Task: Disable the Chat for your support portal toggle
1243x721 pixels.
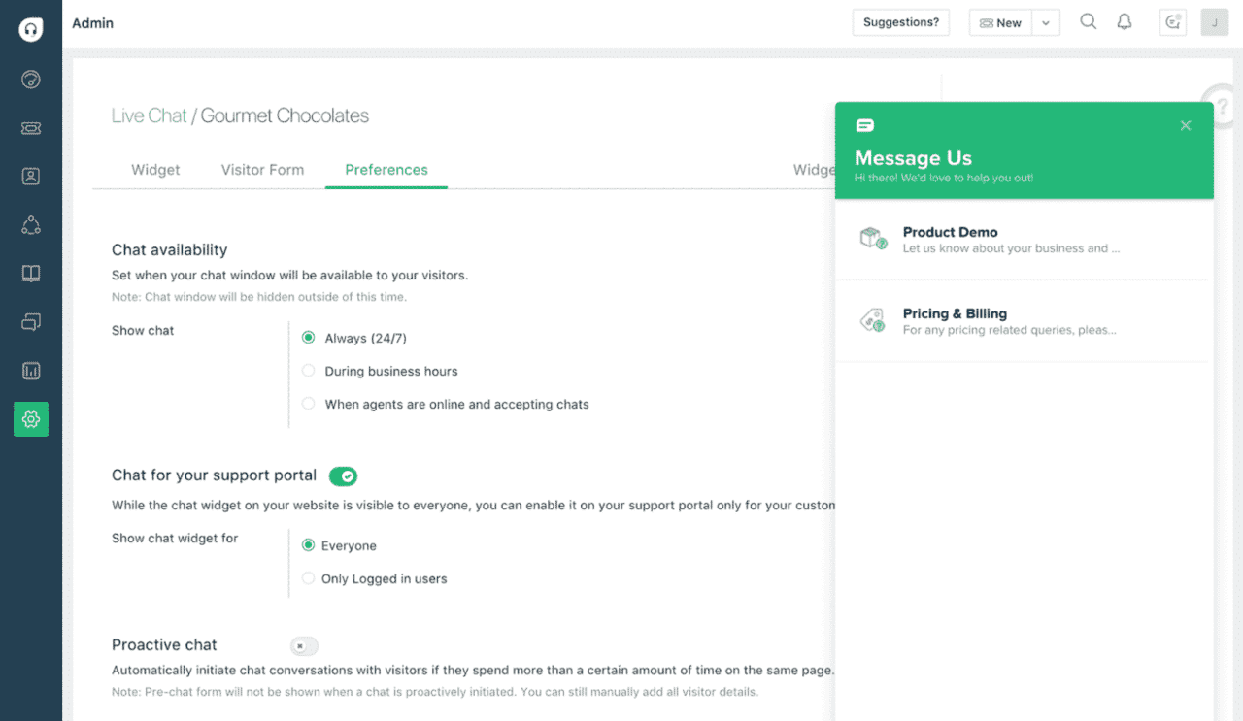Action: [x=343, y=475]
